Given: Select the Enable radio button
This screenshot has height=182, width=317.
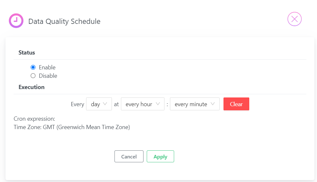Looking at the screenshot, I should (x=33, y=67).
